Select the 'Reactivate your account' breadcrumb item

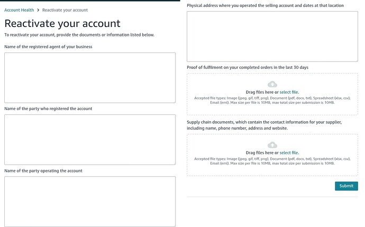(65, 10)
